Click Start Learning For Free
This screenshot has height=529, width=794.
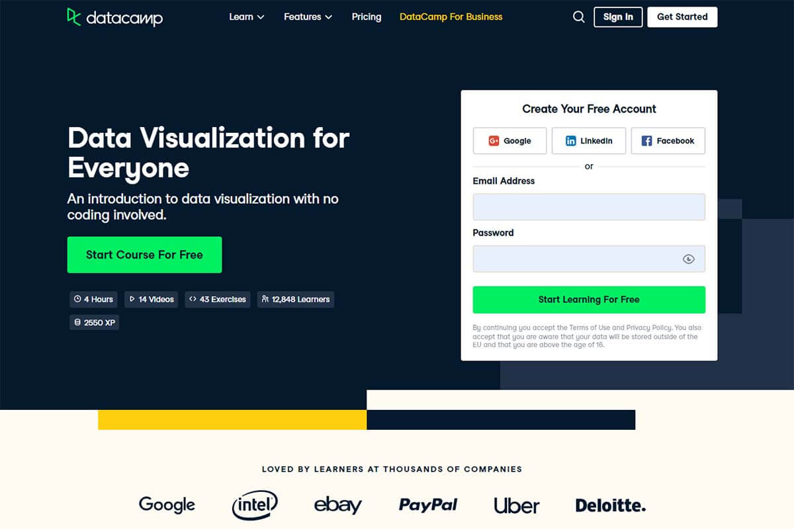pyautogui.click(x=589, y=300)
